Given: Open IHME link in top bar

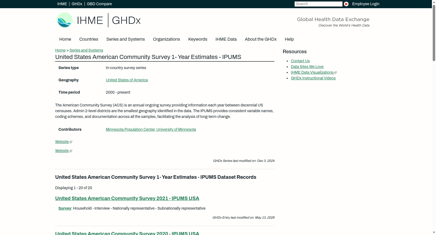Looking at the screenshot, I should pos(62,4).
